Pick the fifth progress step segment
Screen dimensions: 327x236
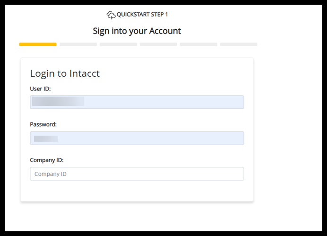click(198, 44)
